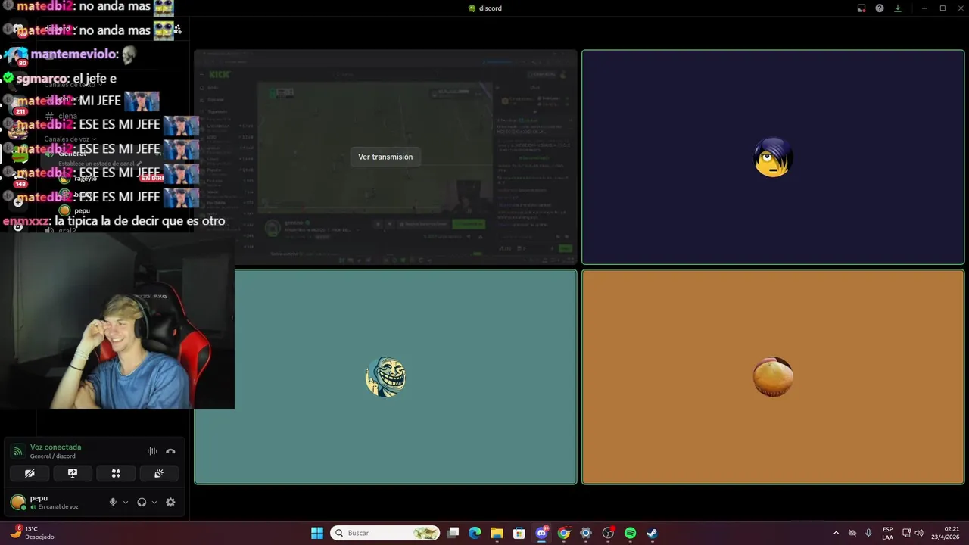Image resolution: width=969 pixels, height=545 pixels.
Task: Toggle noise suppression waveform icon
Action: coord(152,451)
